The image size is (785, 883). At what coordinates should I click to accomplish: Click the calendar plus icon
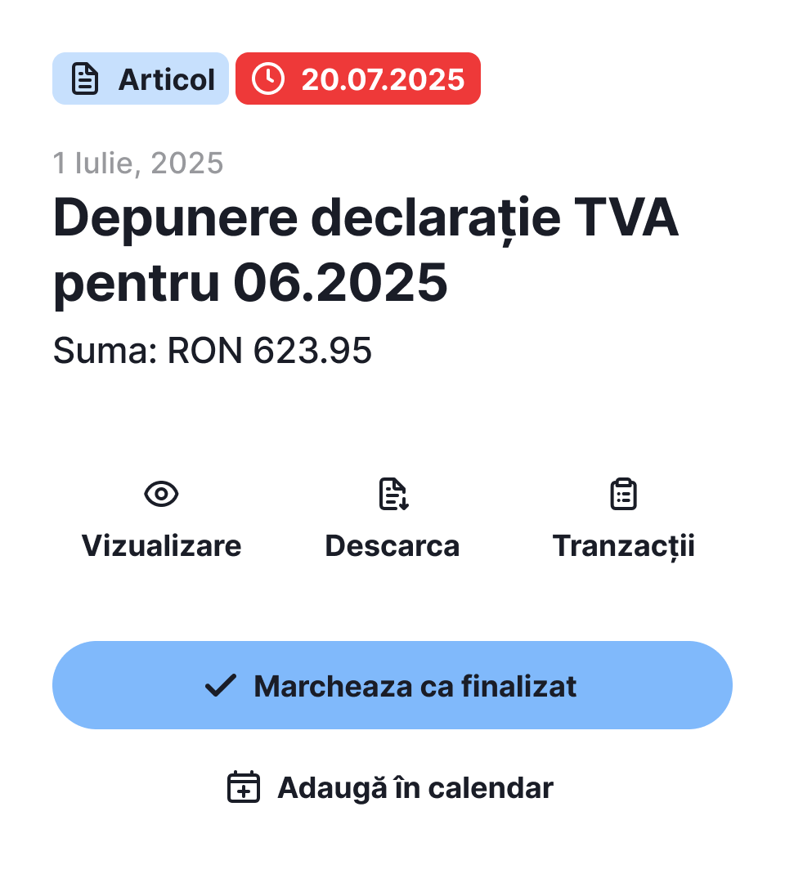click(243, 787)
